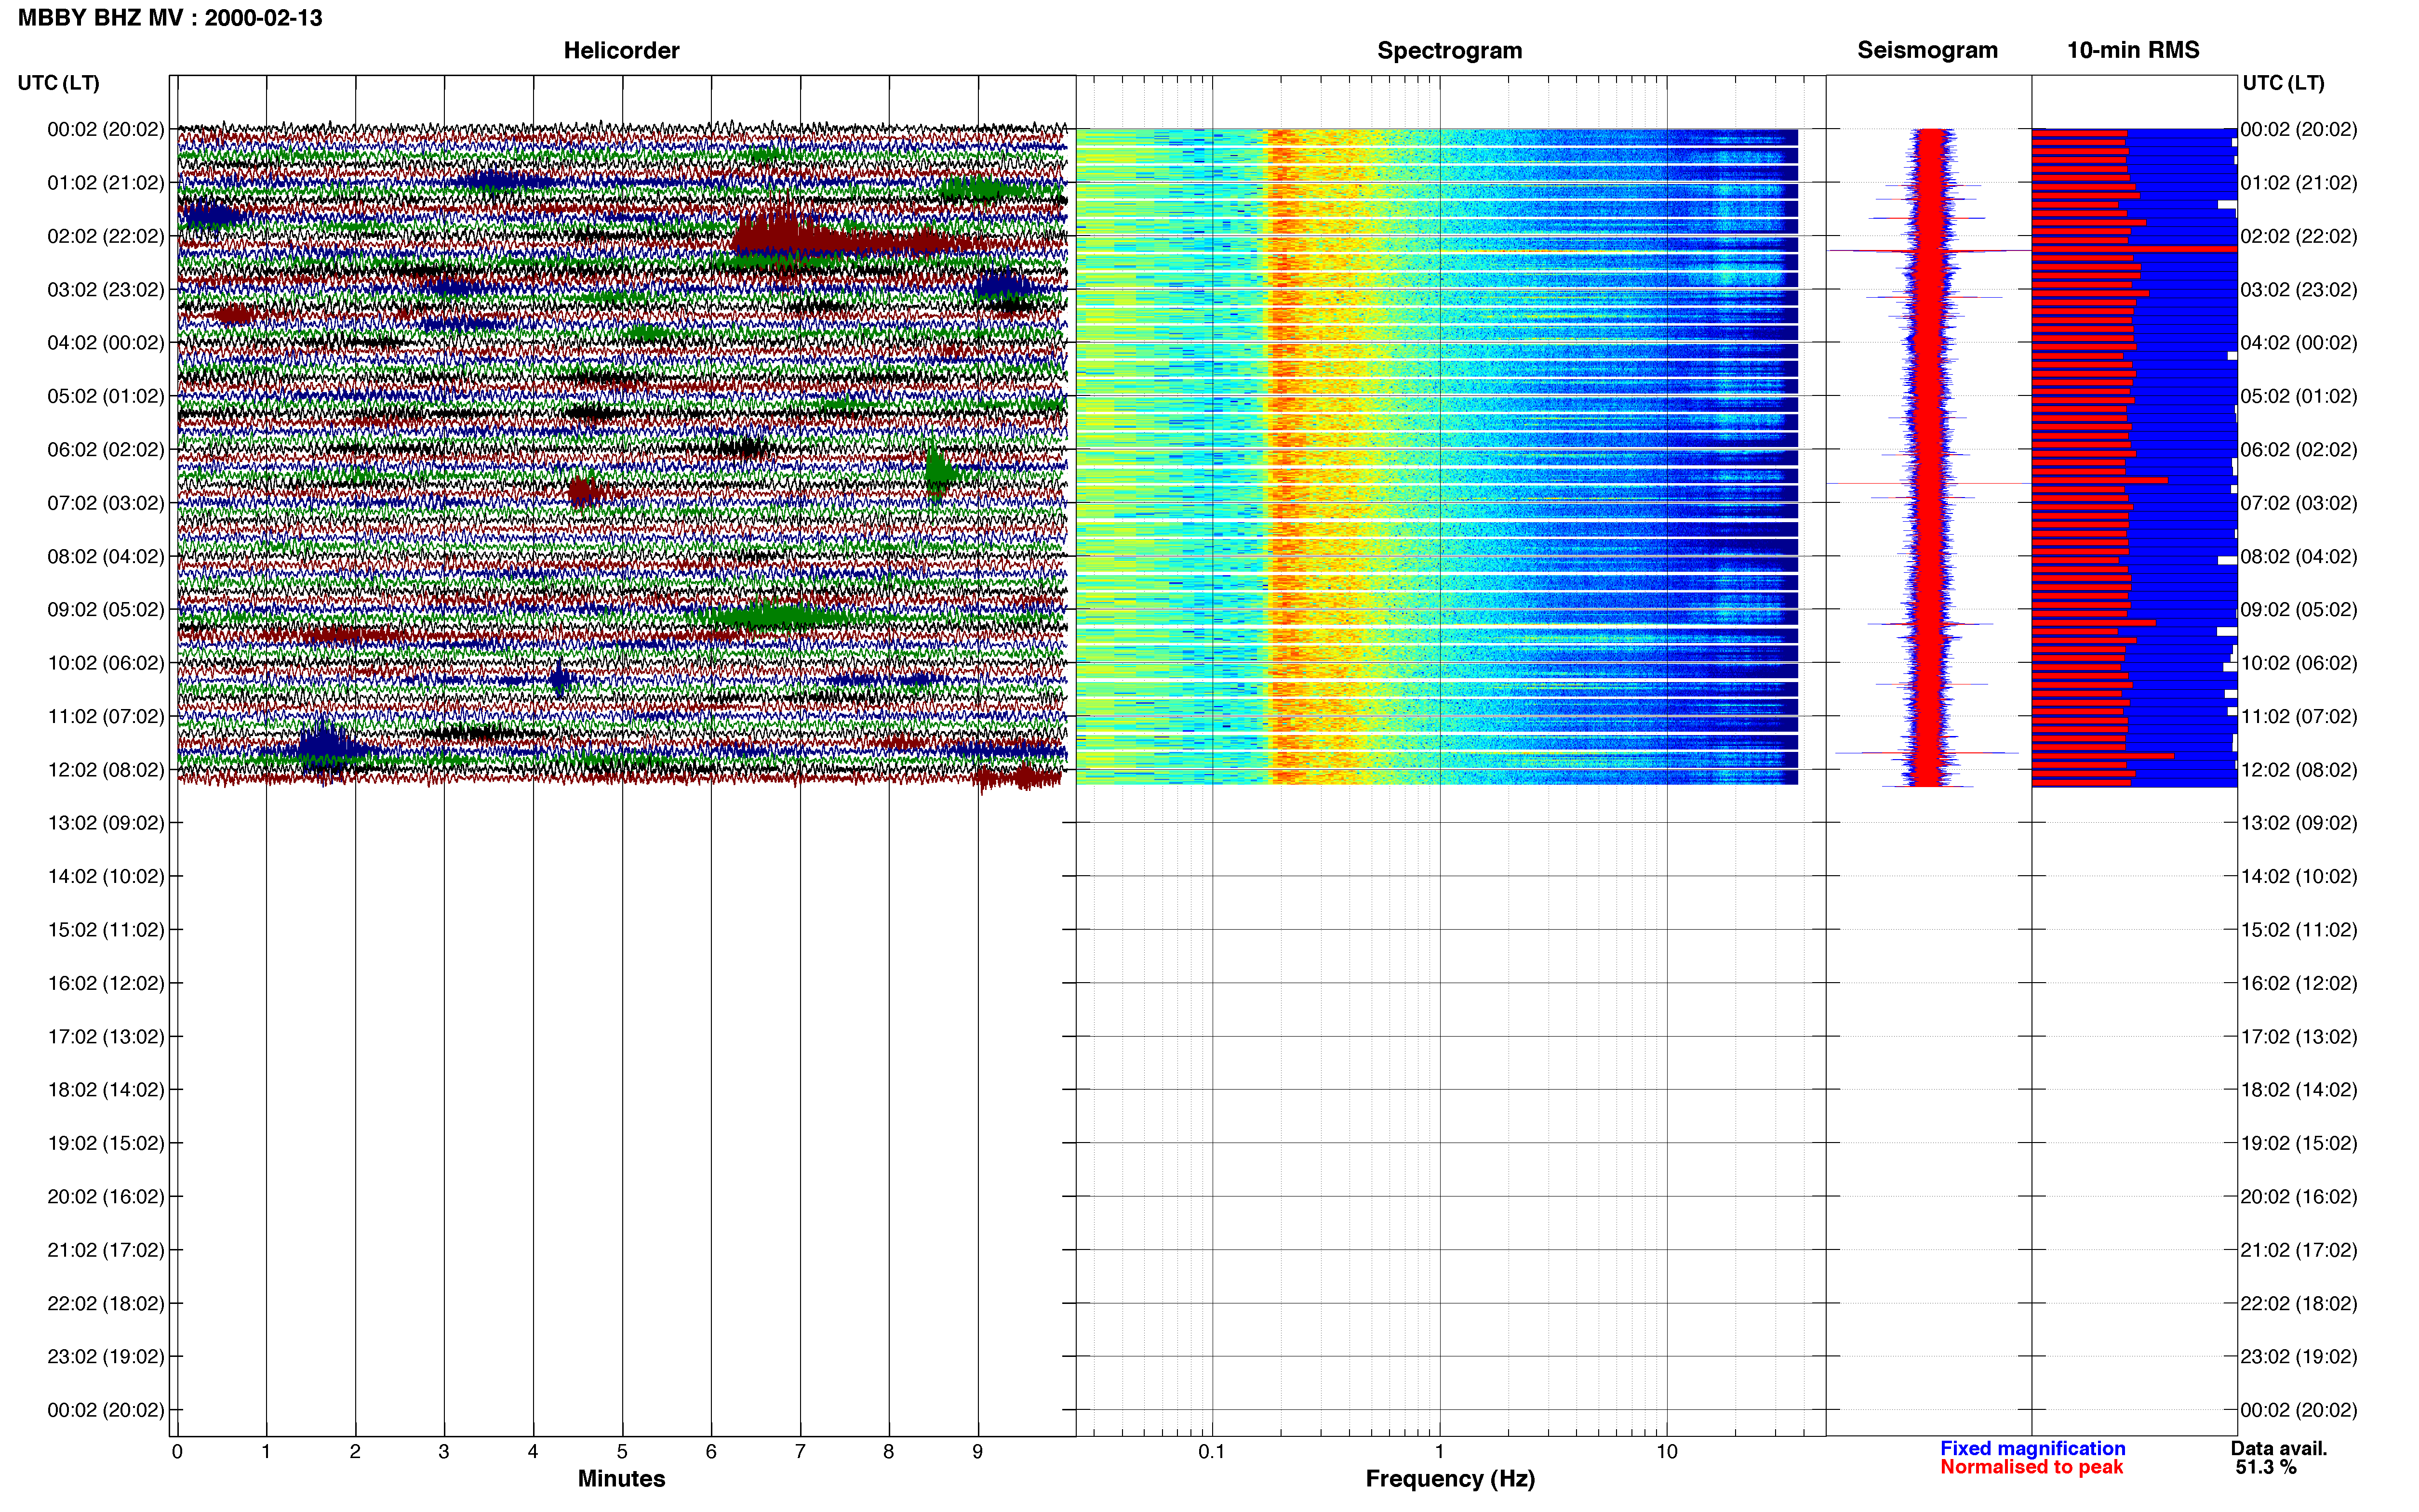Click 22:02 (18:02) on the RMS-side time axis
2419x1512 pixels.
click(2299, 1303)
